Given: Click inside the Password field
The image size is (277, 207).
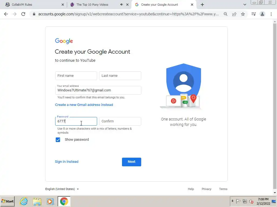Looking at the screenshot, I should point(76,121).
